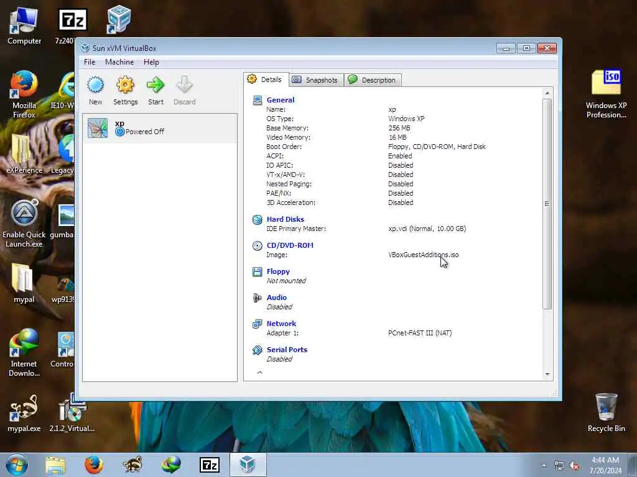Click the xp.vdi hard disk value
The width and height of the screenshot is (637, 477).
coord(427,229)
